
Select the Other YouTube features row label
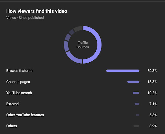coord(25,115)
